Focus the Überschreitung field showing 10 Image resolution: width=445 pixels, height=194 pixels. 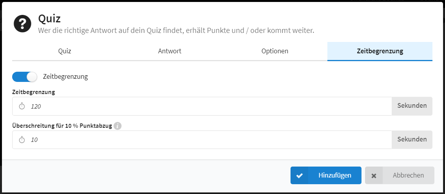pos(202,140)
